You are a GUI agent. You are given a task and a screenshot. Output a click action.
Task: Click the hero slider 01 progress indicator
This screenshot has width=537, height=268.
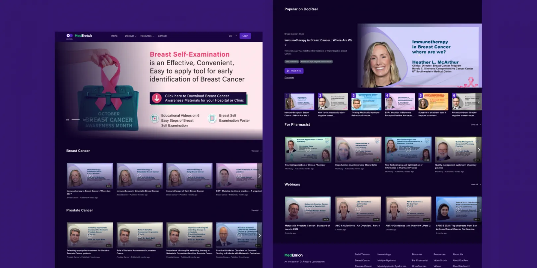coord(68,119)
